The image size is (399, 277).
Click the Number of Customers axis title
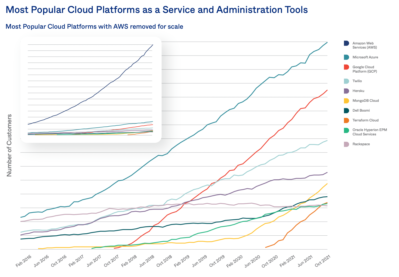coord(9,145)
